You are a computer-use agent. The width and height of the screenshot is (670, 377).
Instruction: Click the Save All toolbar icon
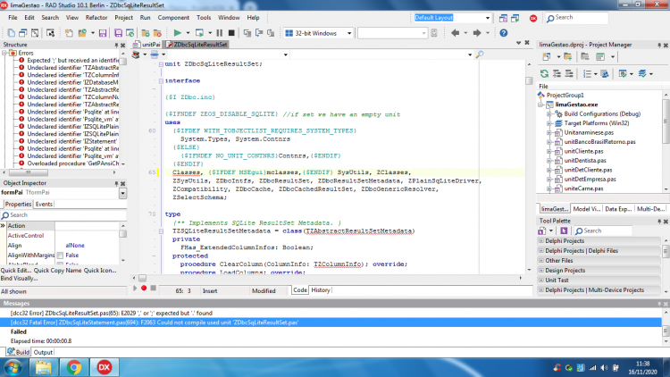point(118,33)
